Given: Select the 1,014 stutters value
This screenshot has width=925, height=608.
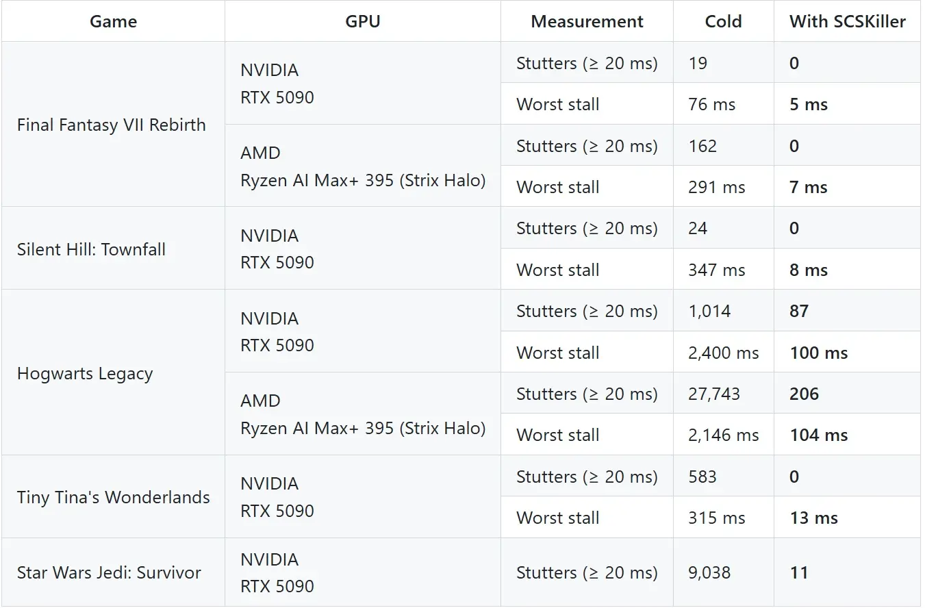Looking at the screenshot, I should point(709,312).
